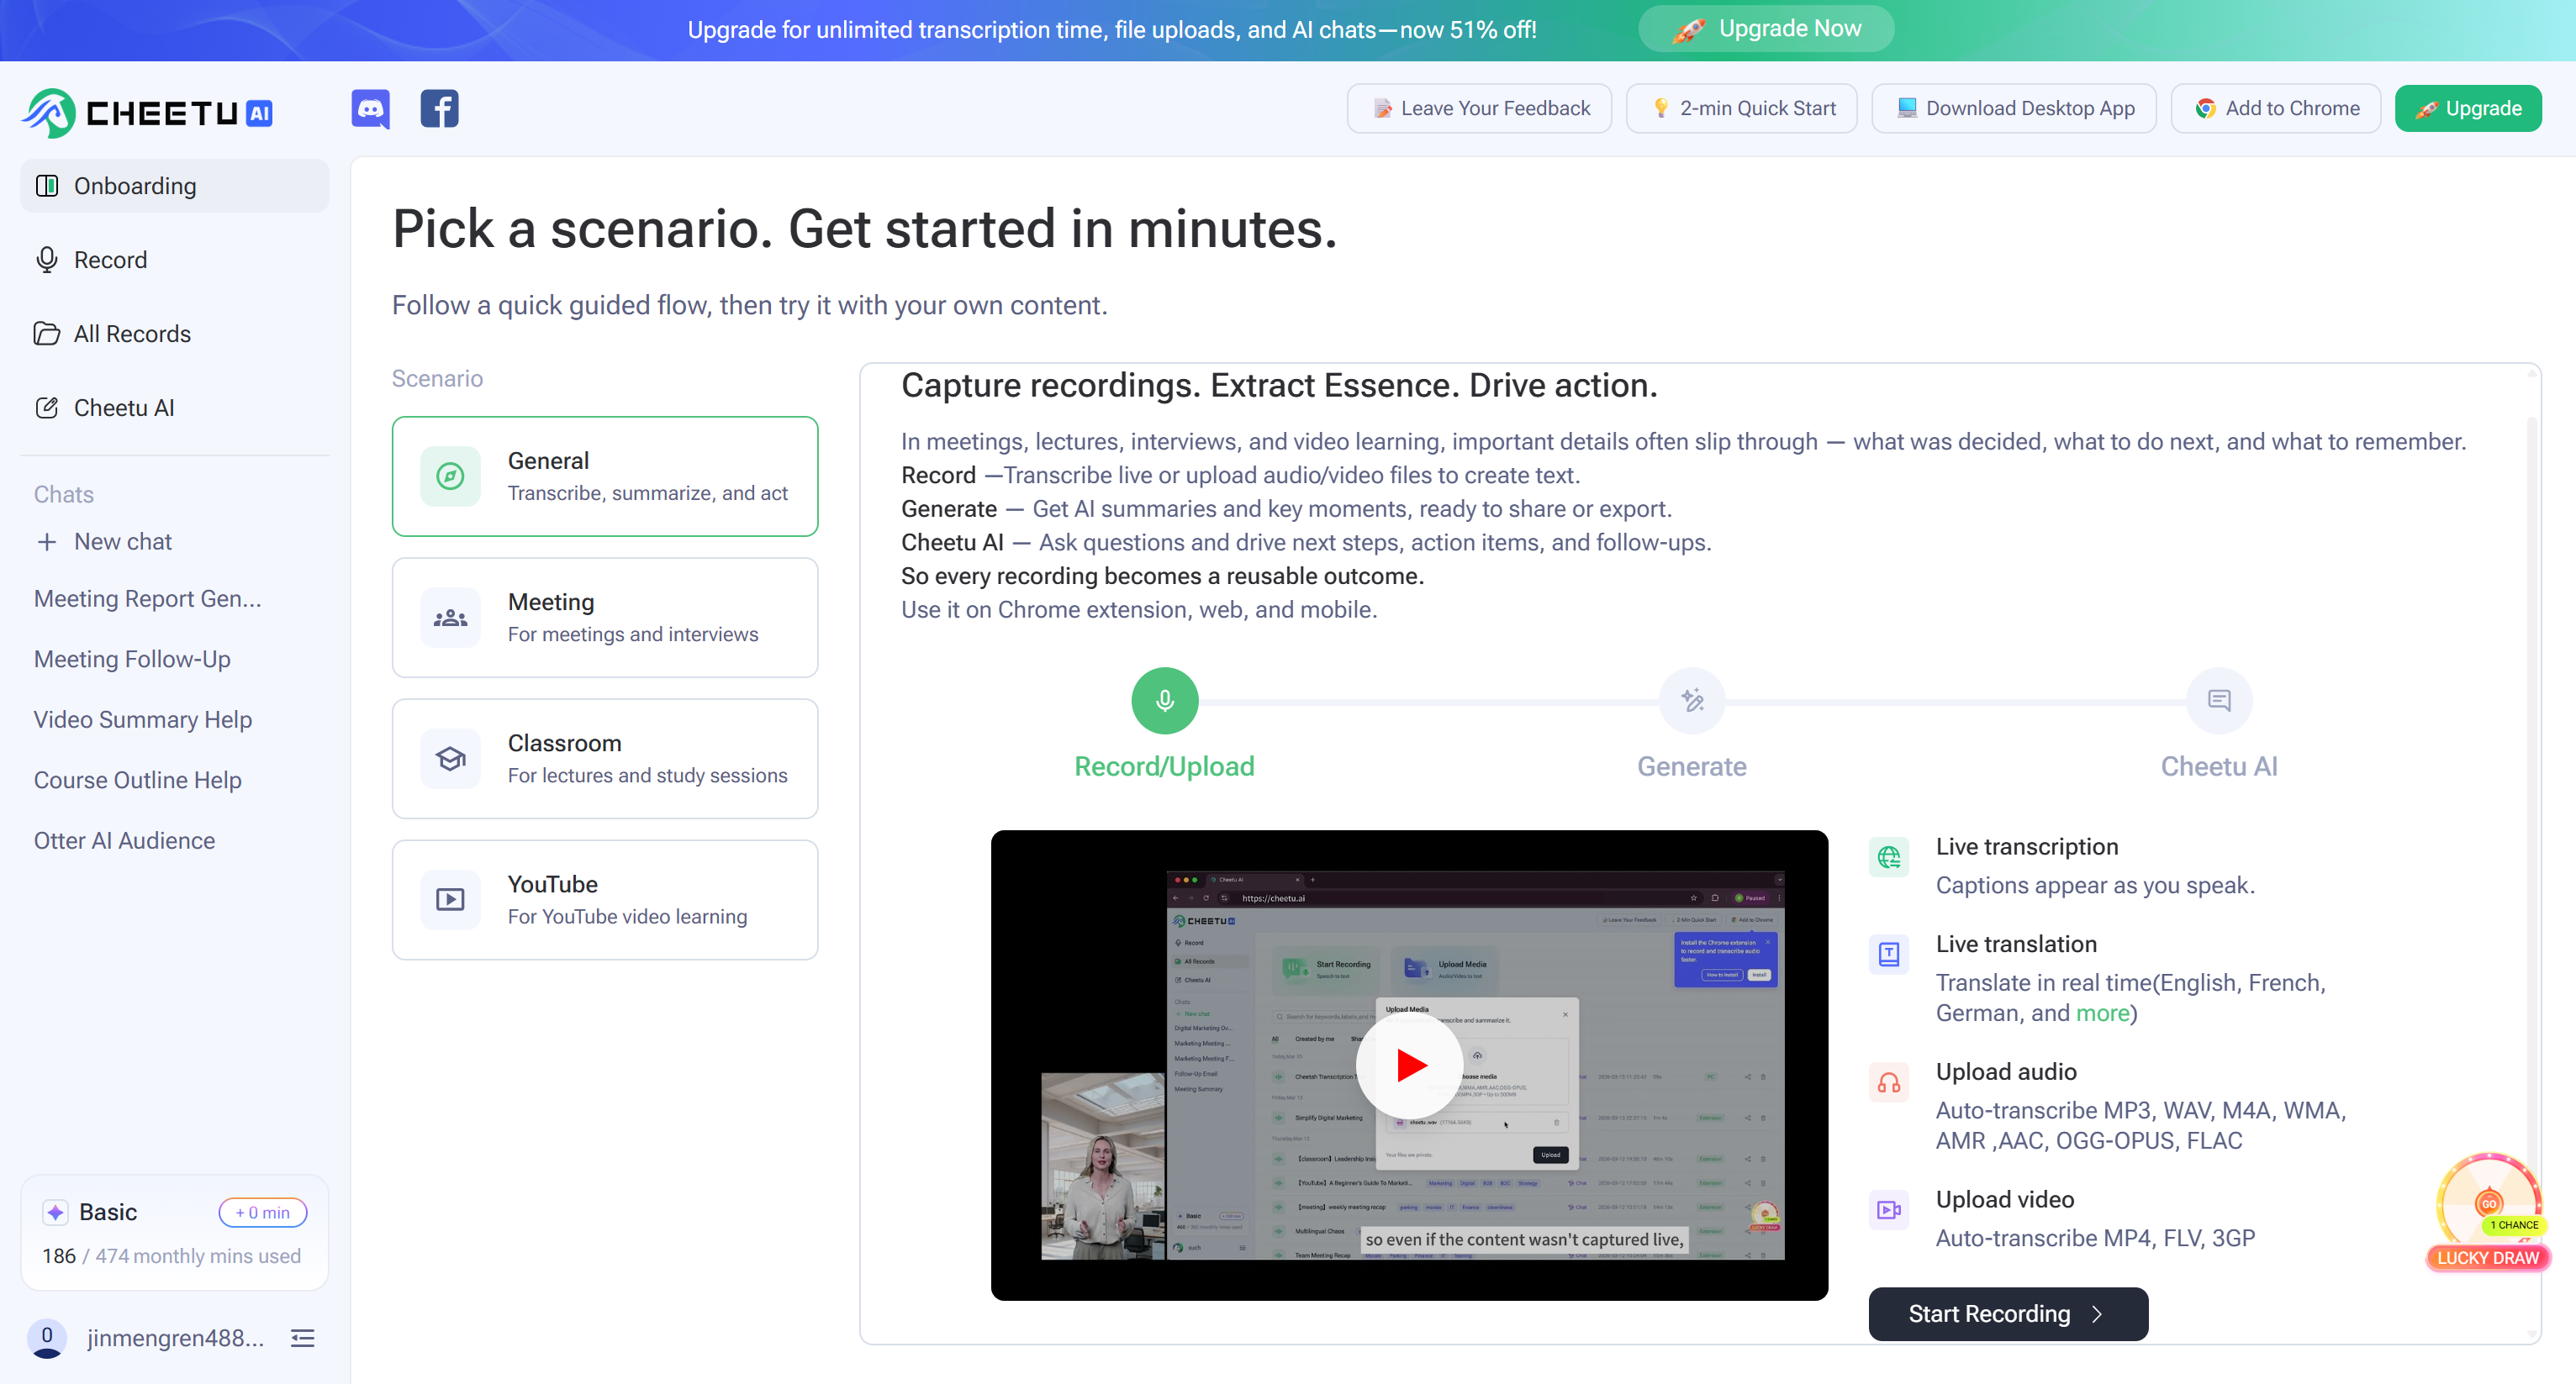Click the plus icon beside New chat

click(46, 542)
